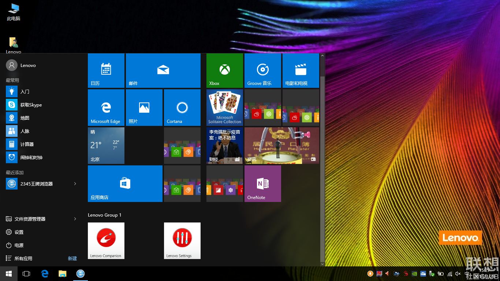Select the 此电脑 desktop icon

pos(14,12)
